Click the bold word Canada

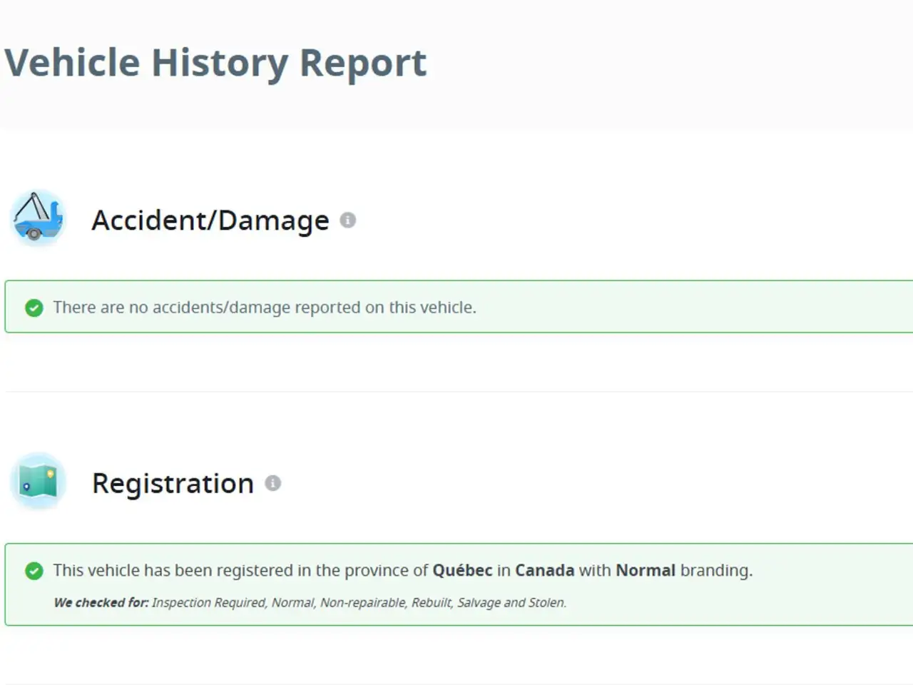(544, 570)
